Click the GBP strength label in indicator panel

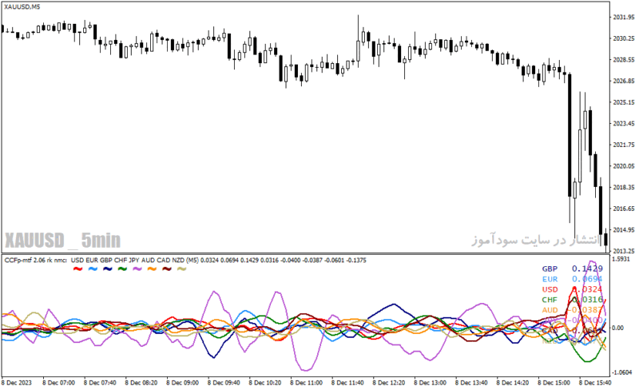point(550,269)
